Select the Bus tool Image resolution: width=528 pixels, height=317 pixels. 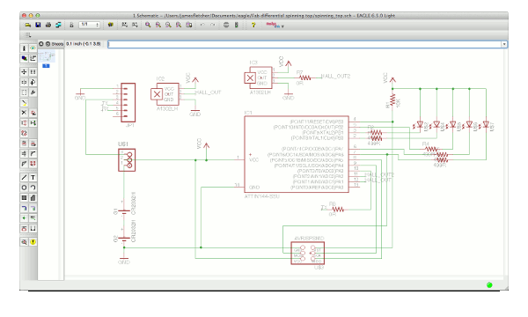(x=24, y=208)
